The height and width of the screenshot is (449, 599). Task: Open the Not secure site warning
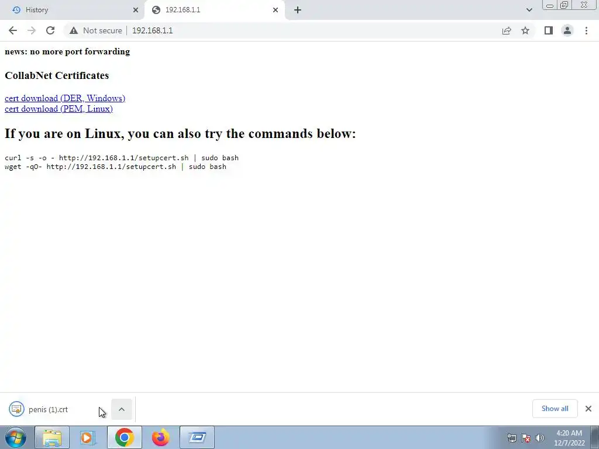click(x=95, y=30)
